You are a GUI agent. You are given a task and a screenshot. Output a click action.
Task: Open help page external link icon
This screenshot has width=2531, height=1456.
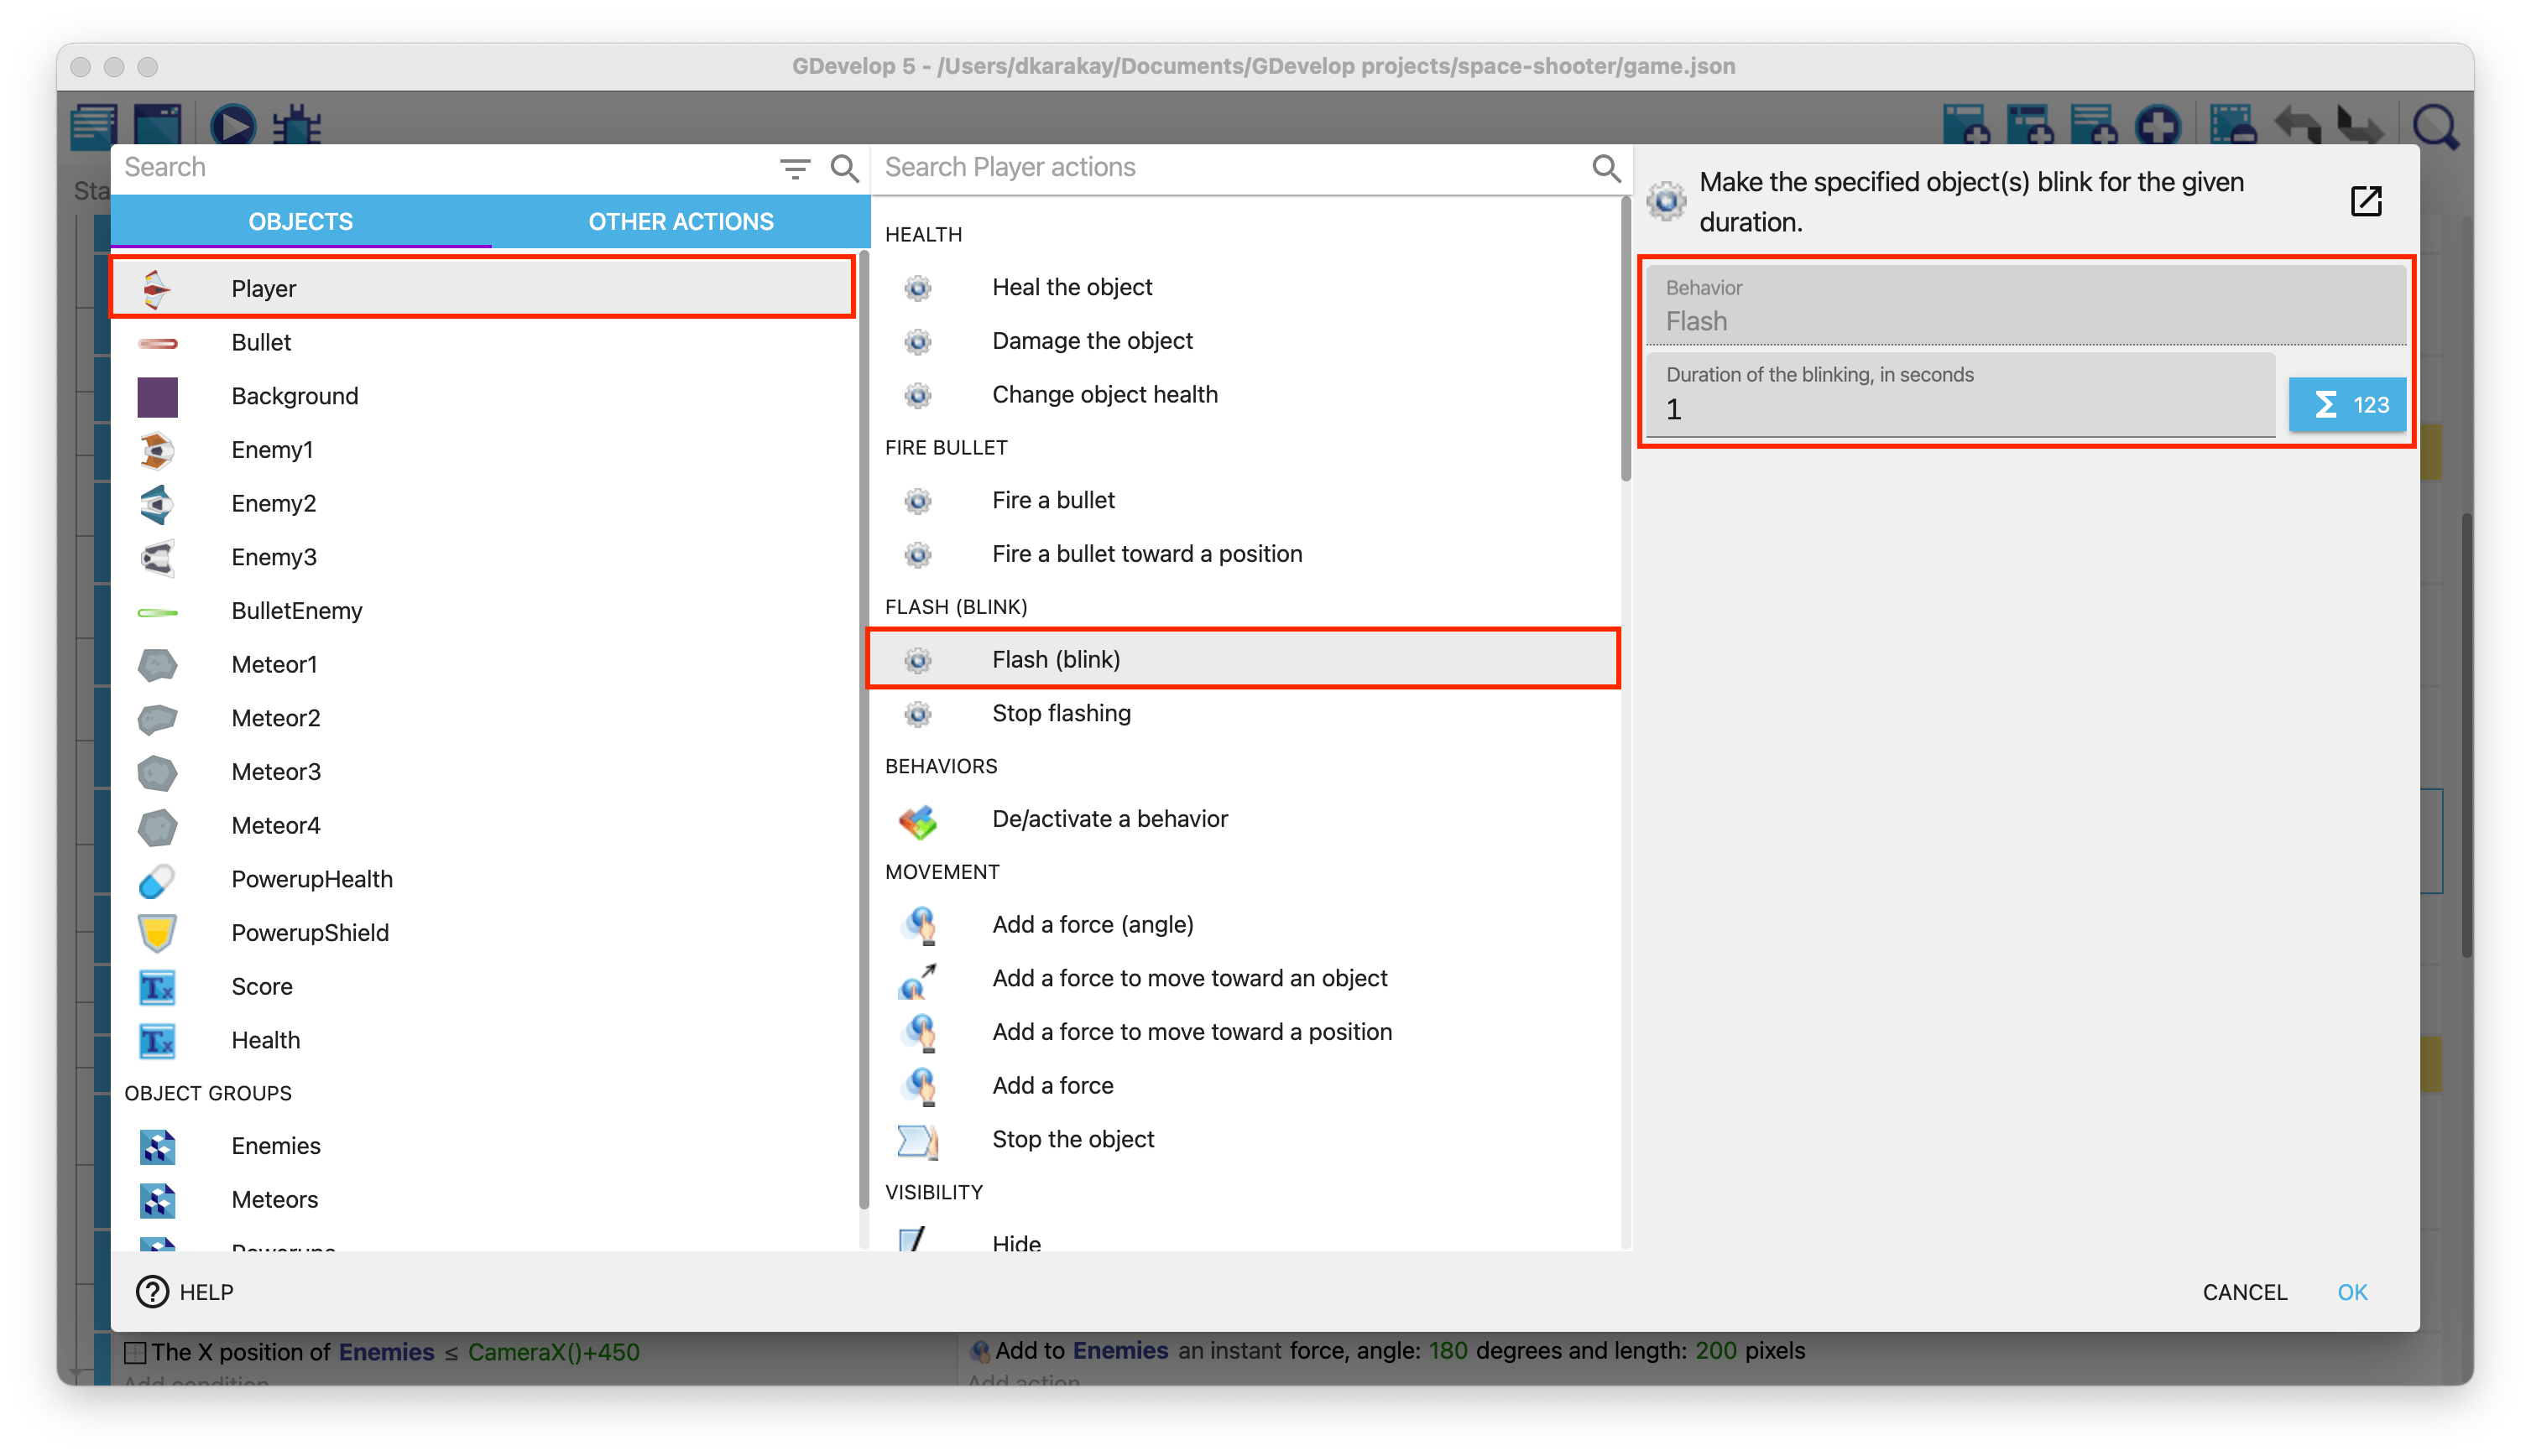[2365, 201]
